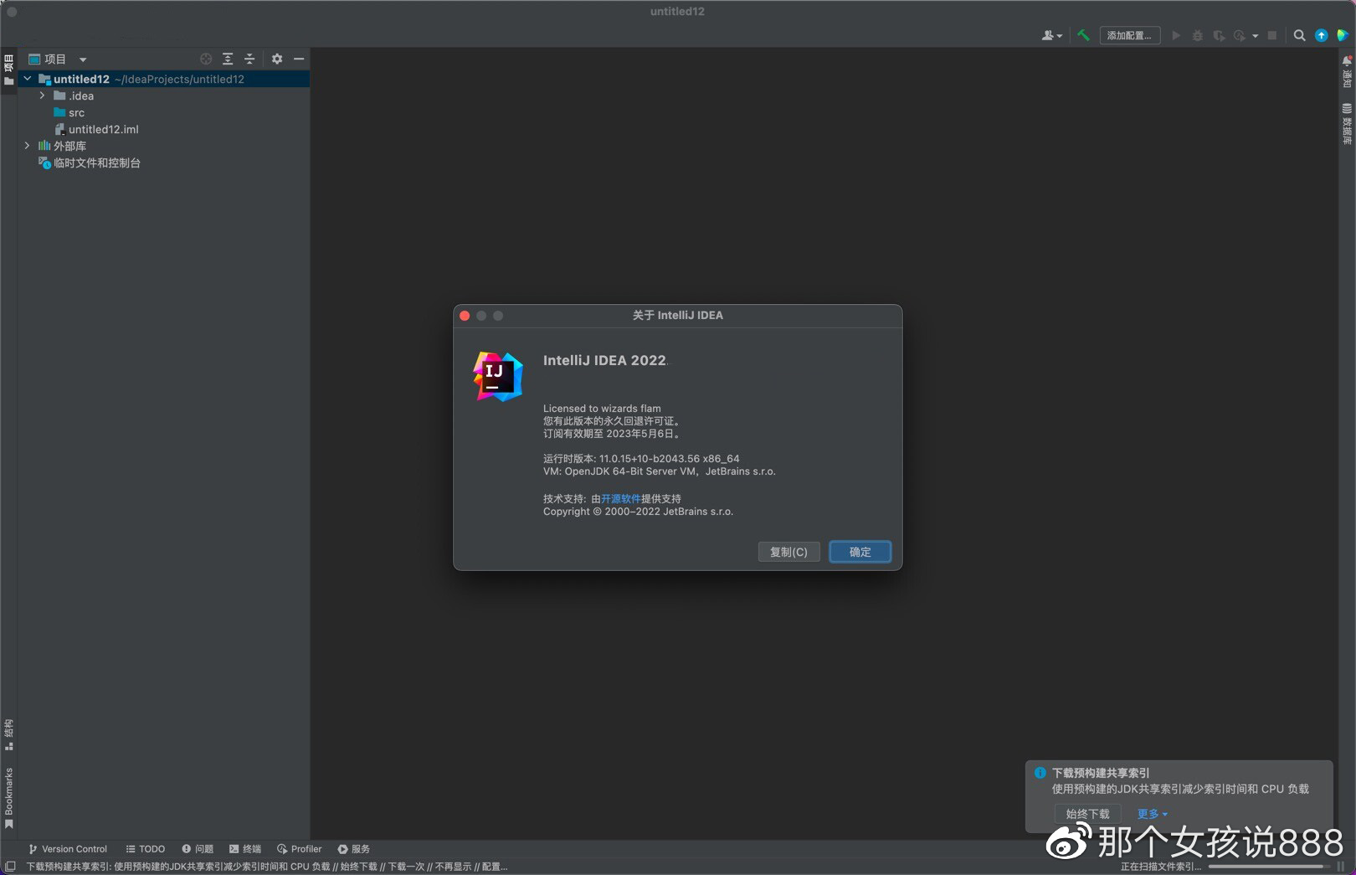Click the Expand All icon in project panel
This screenshot has height=875, width=1356.
tap(228, 59)
